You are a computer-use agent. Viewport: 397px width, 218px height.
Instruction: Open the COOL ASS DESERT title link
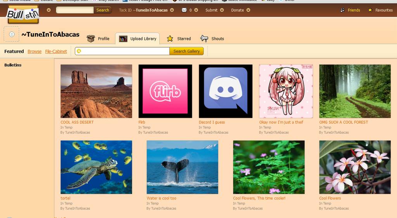tap(77, 122)
